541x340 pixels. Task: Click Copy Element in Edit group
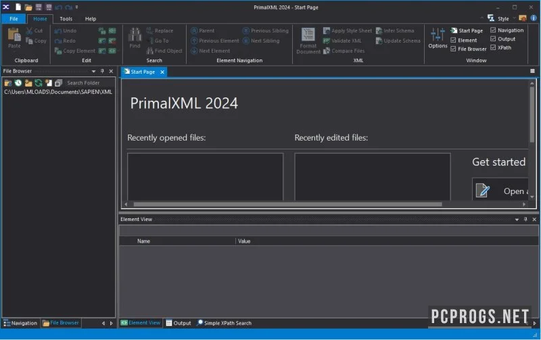[75, 51]
